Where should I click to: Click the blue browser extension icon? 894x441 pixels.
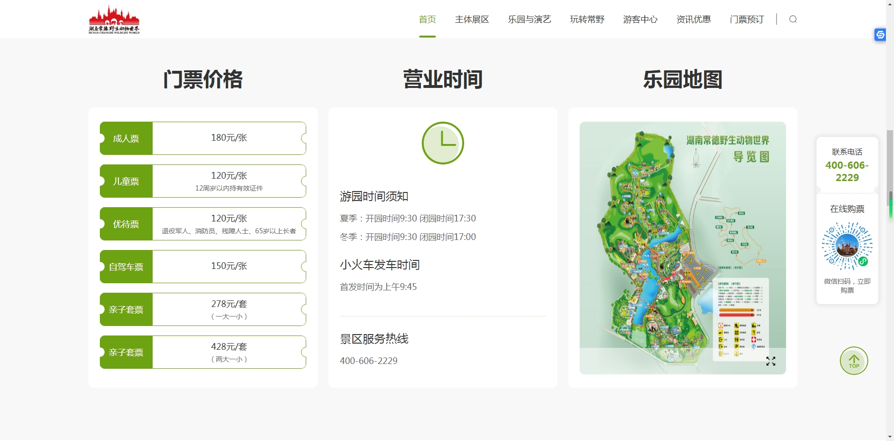[x=880, y=35]
